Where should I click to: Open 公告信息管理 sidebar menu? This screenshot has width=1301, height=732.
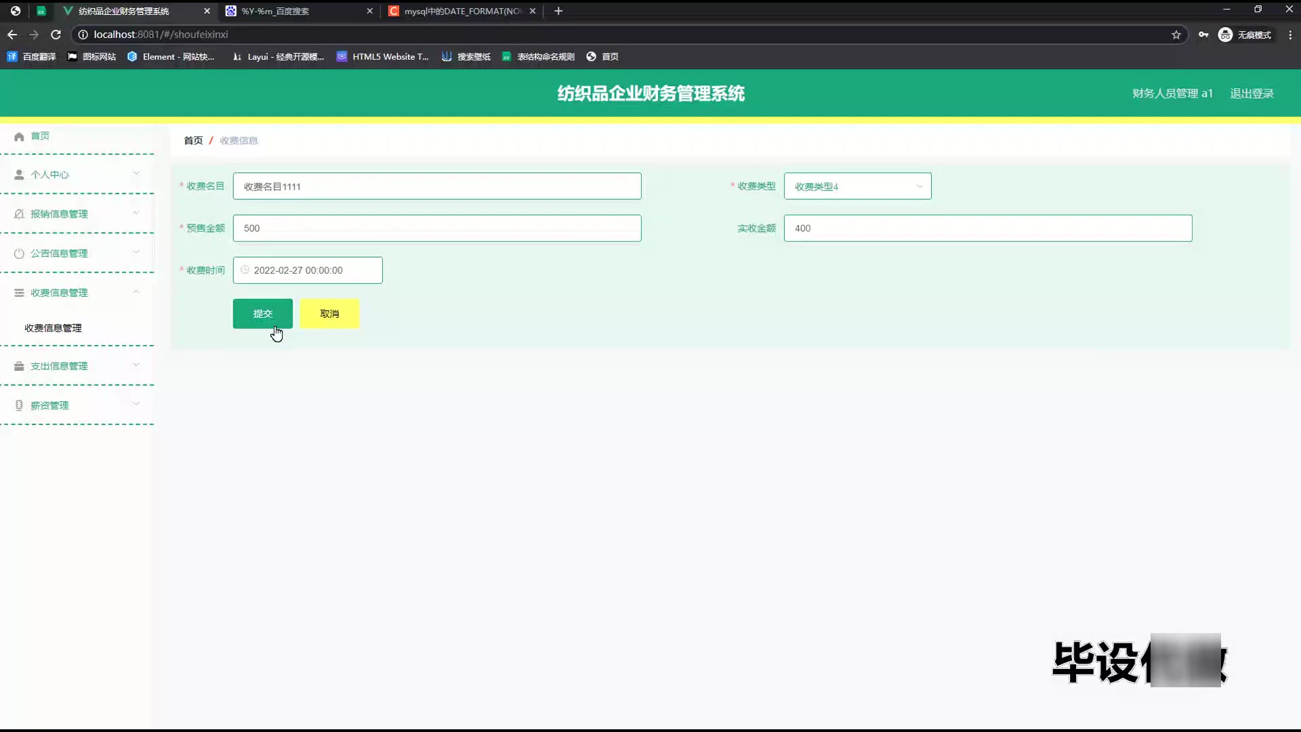[77, 253]
